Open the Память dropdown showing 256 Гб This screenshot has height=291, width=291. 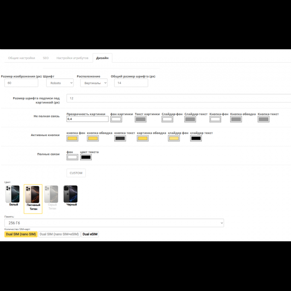click(x=114, y=223)
